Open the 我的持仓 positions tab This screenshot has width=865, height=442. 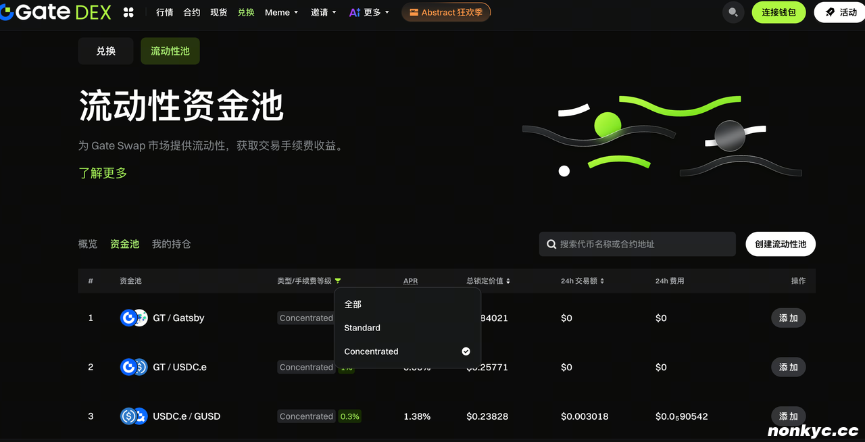(172, 244)
